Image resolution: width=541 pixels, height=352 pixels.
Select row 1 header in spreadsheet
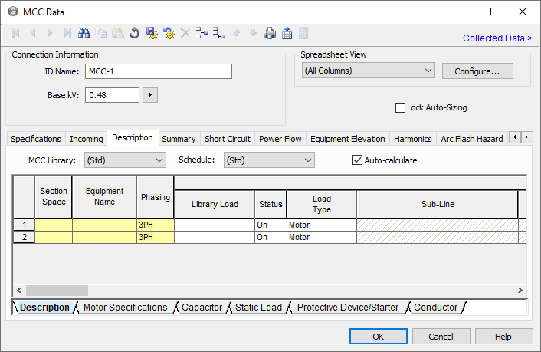[25, 225]
